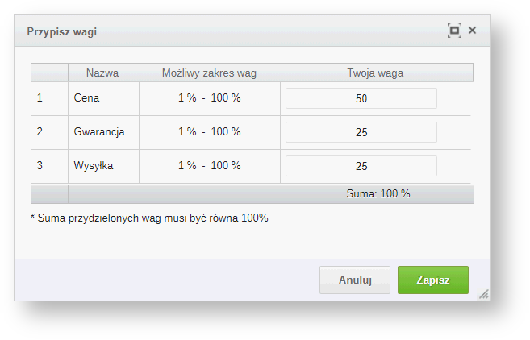Click row number 1 cell

tap(40, 98)
